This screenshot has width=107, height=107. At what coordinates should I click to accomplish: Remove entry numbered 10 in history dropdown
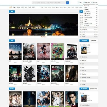(97, 25)
